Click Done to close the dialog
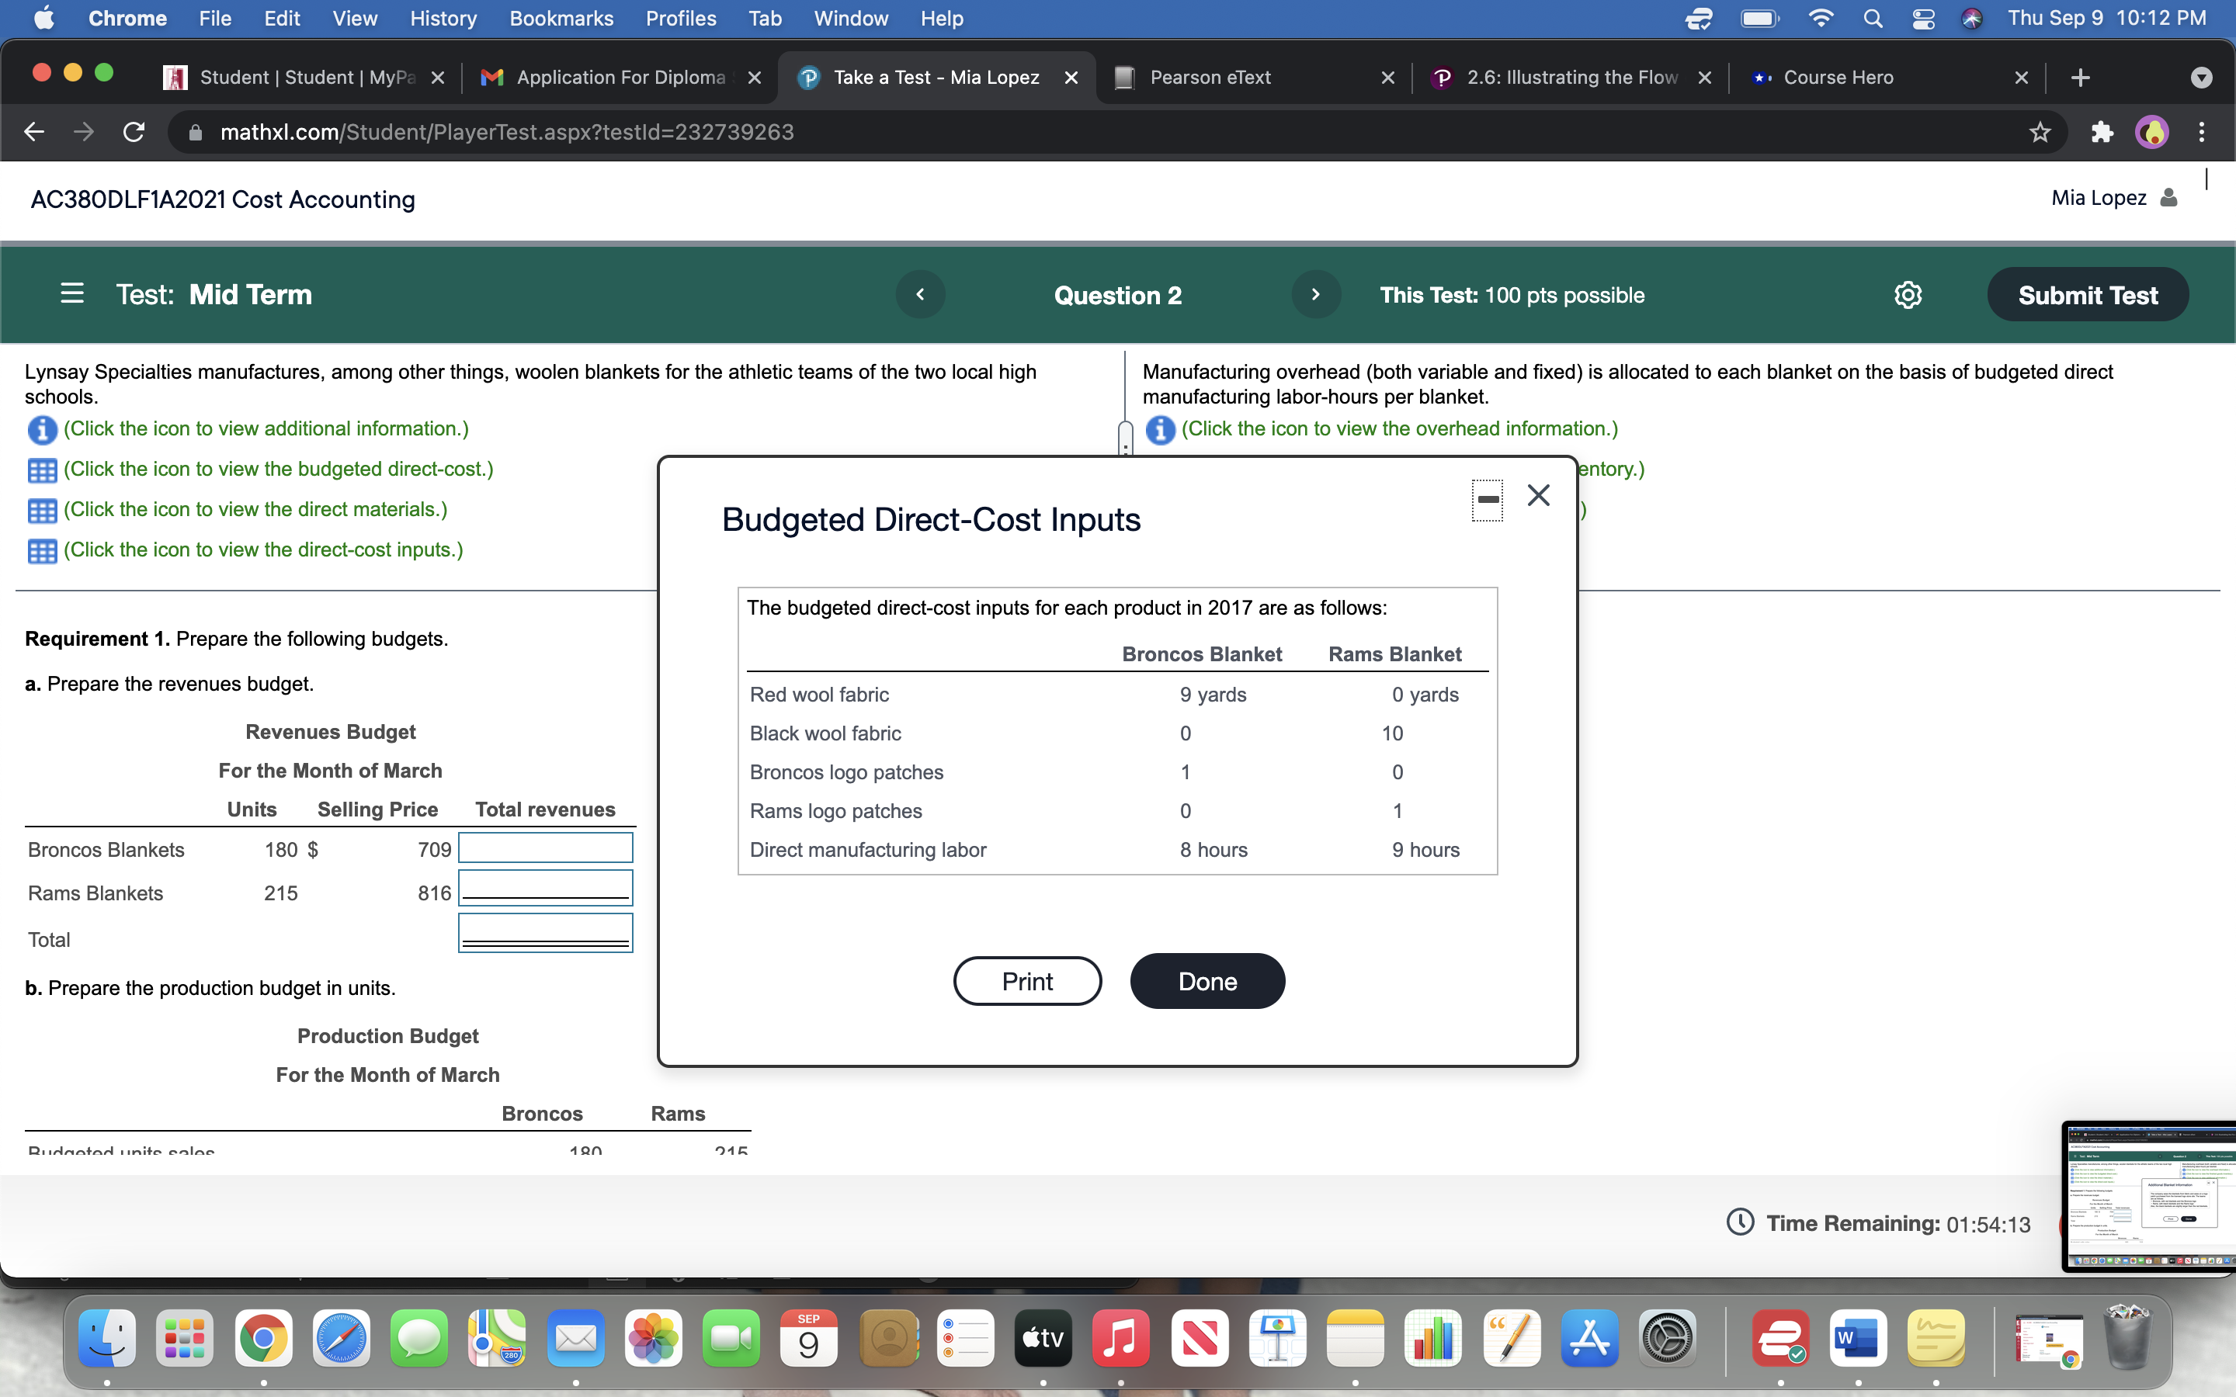Image resolution: width=2236 pixels, height=1397 pixels. (1207, 980)
